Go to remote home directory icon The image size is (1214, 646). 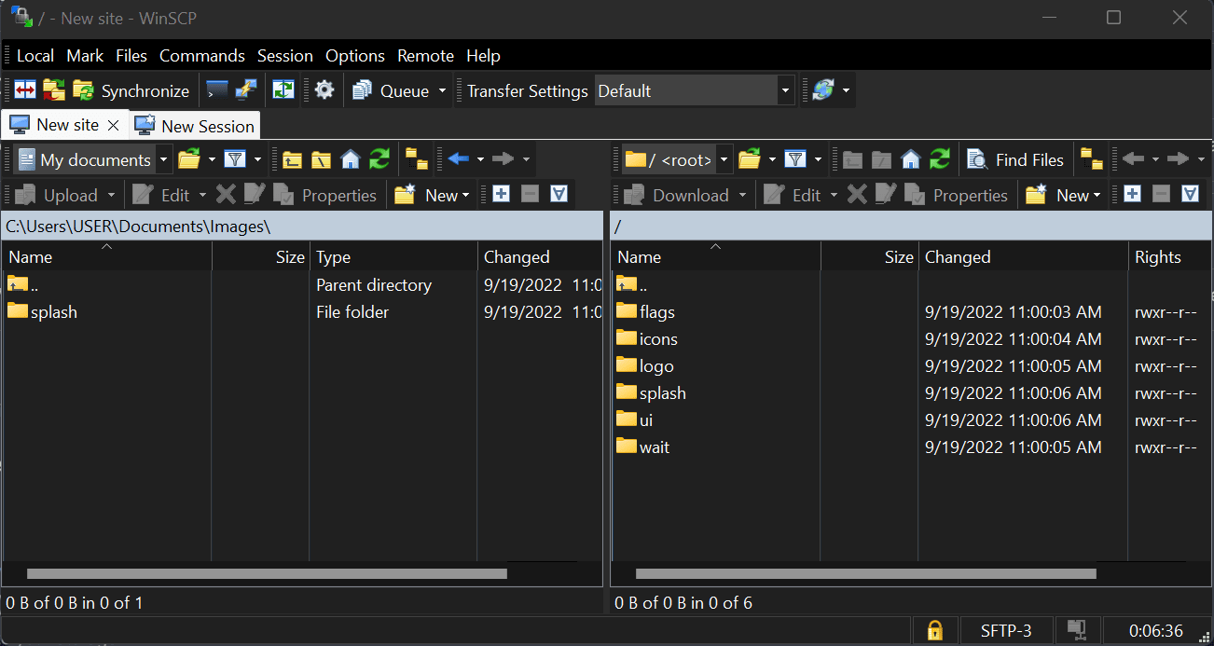(x=911, y=159)
